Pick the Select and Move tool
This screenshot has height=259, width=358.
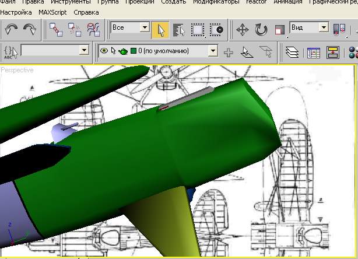point(242,29)
